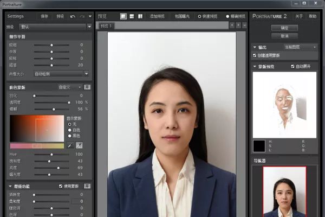
Task: Click the 亮度 slider handle at 69
Action: tap(58, 168)
